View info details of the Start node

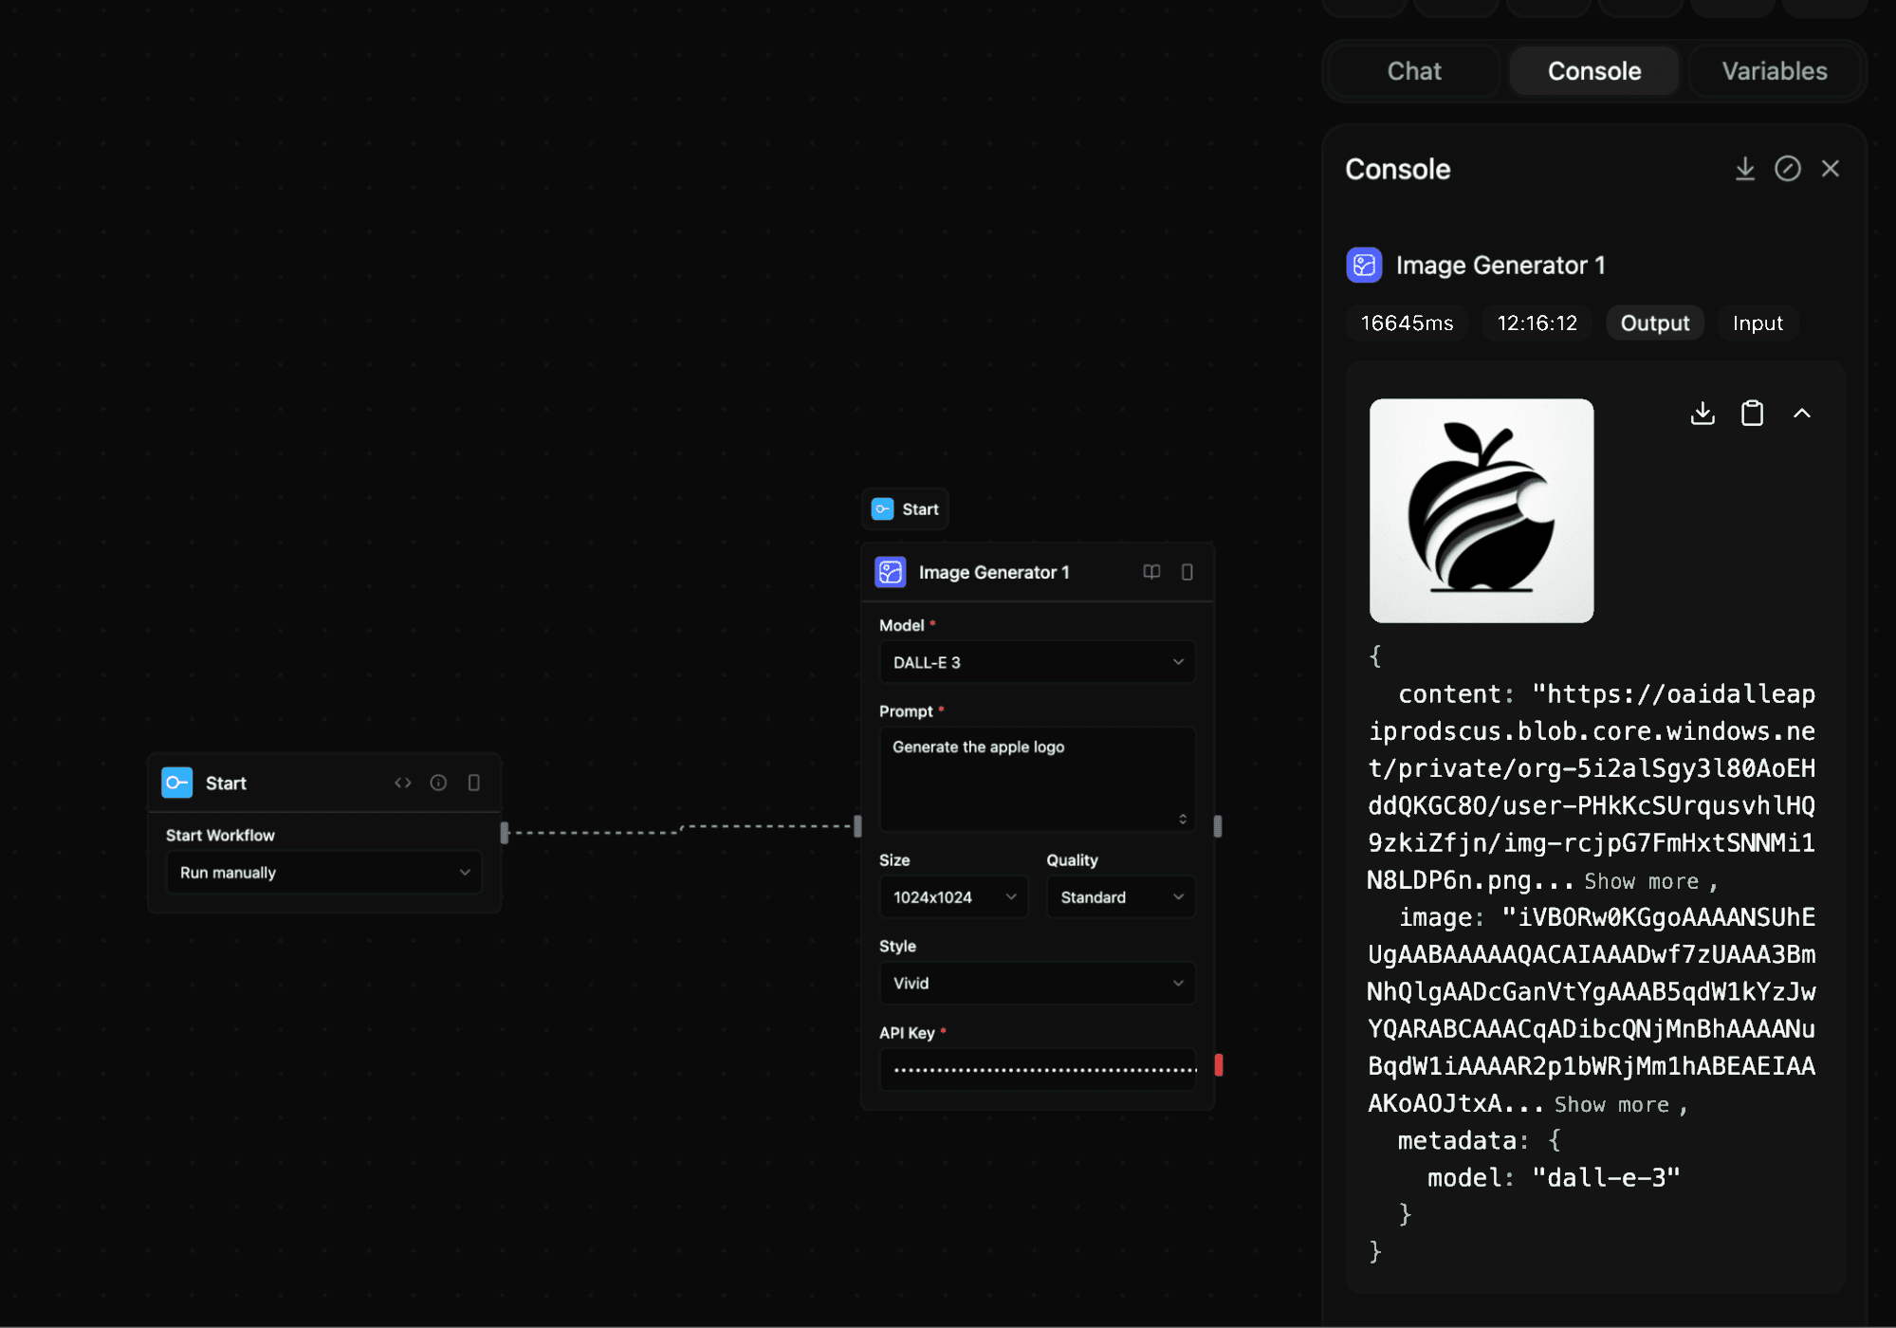[x=437, y=783]
